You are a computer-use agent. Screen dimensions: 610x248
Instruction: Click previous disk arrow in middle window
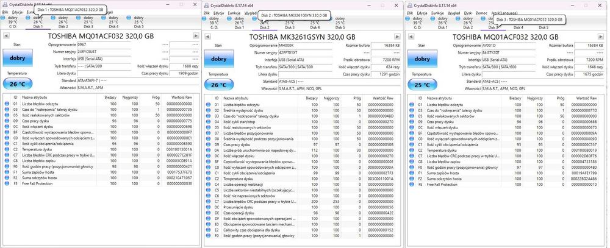tap(208, 37)
